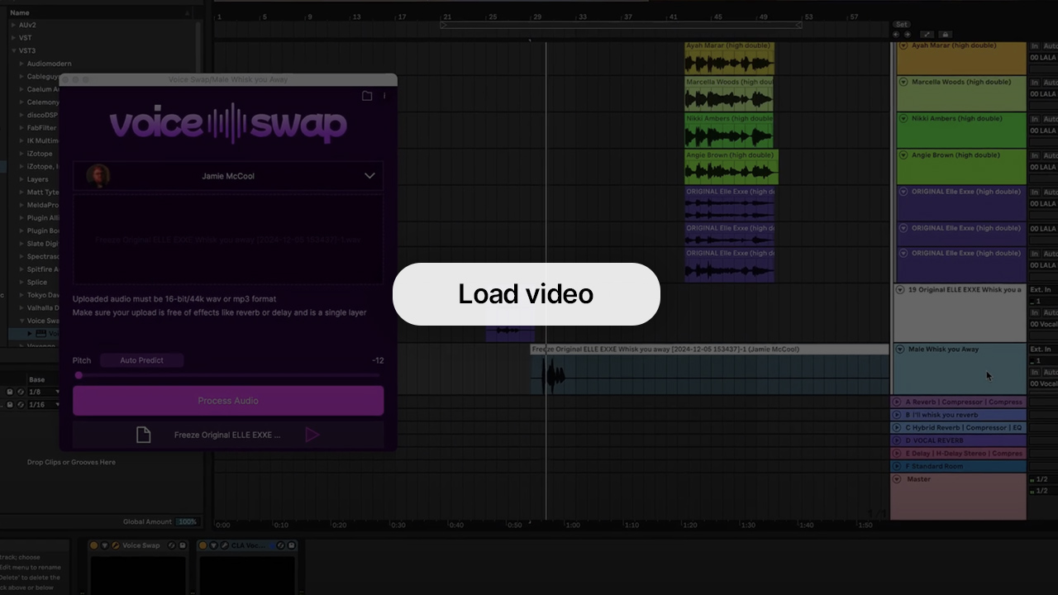Image resolution: width=1058 pixels, height=595 pixels.
Task: Click the Load video button
Action: coord(526,294)
